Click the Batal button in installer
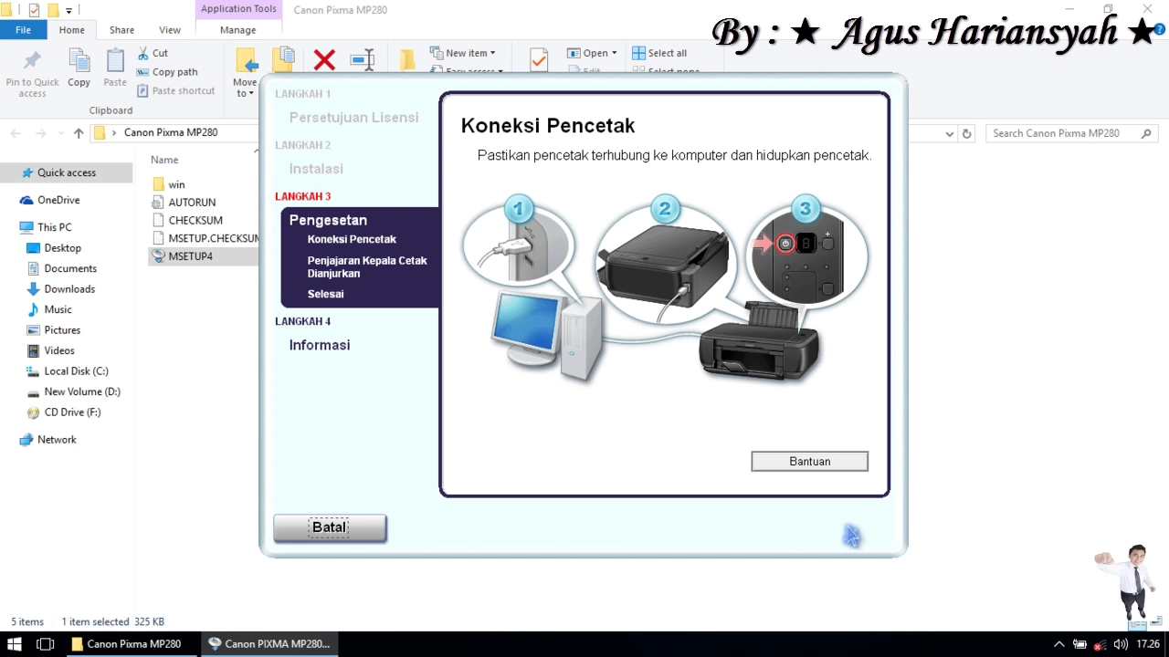The width and height of the screenshot is (1169, 657). (330, 527)
